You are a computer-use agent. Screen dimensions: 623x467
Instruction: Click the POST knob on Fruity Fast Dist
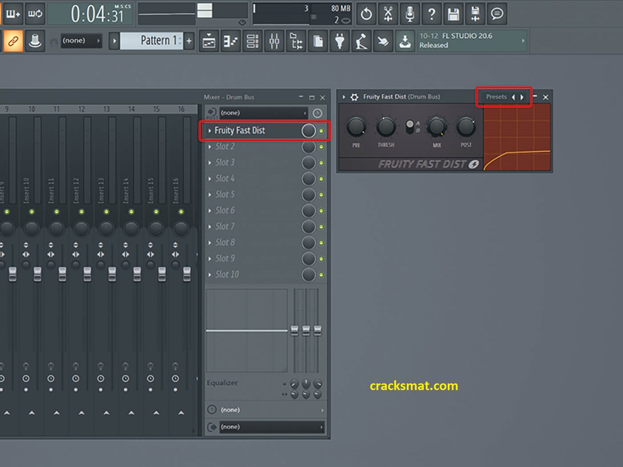(x=466, y=127)
